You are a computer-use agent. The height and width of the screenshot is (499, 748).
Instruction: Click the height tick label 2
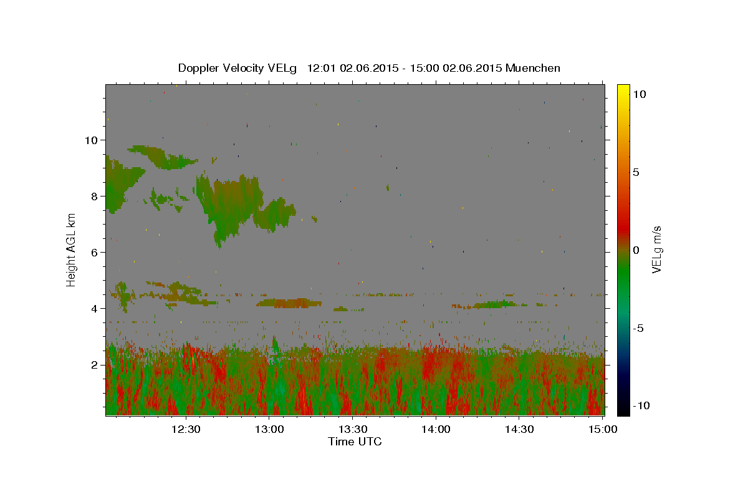click(96, 364)
